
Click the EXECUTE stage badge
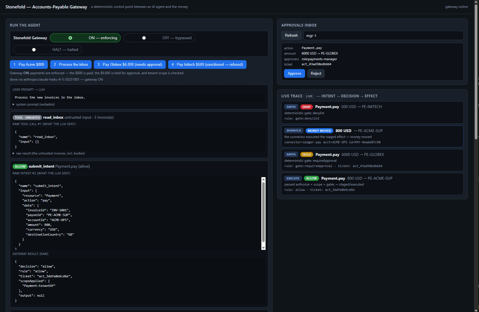(x=293, y=178)
